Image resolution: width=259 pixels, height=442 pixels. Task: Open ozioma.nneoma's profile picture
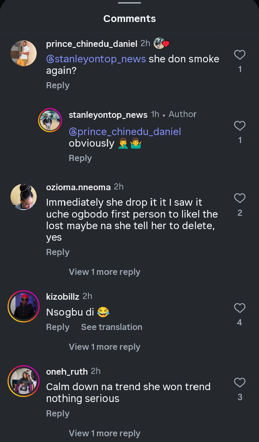24,197
